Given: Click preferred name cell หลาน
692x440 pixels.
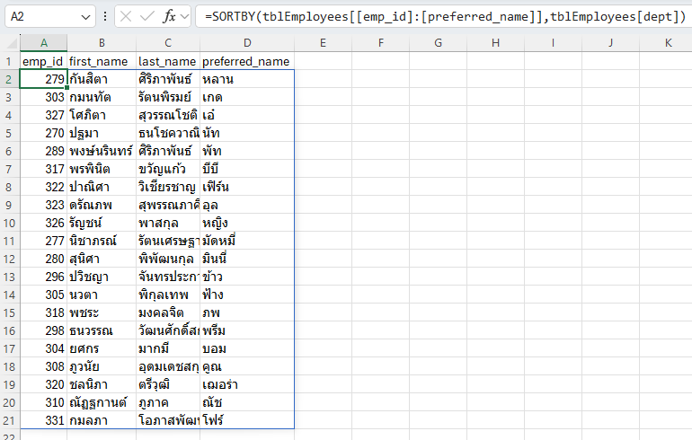Looking at the screenshot, I should (247, 79).
